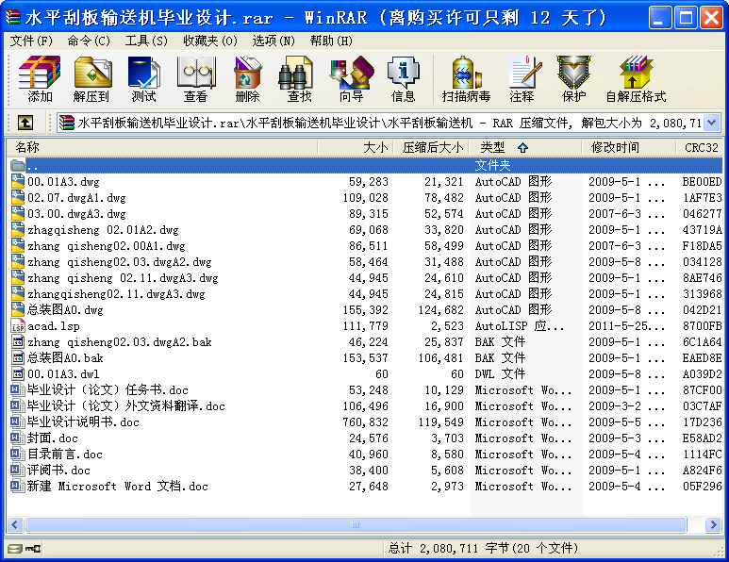729x562 pixels.
Task: Click CRC32 value BE00ED
Action: coord(702,181)
